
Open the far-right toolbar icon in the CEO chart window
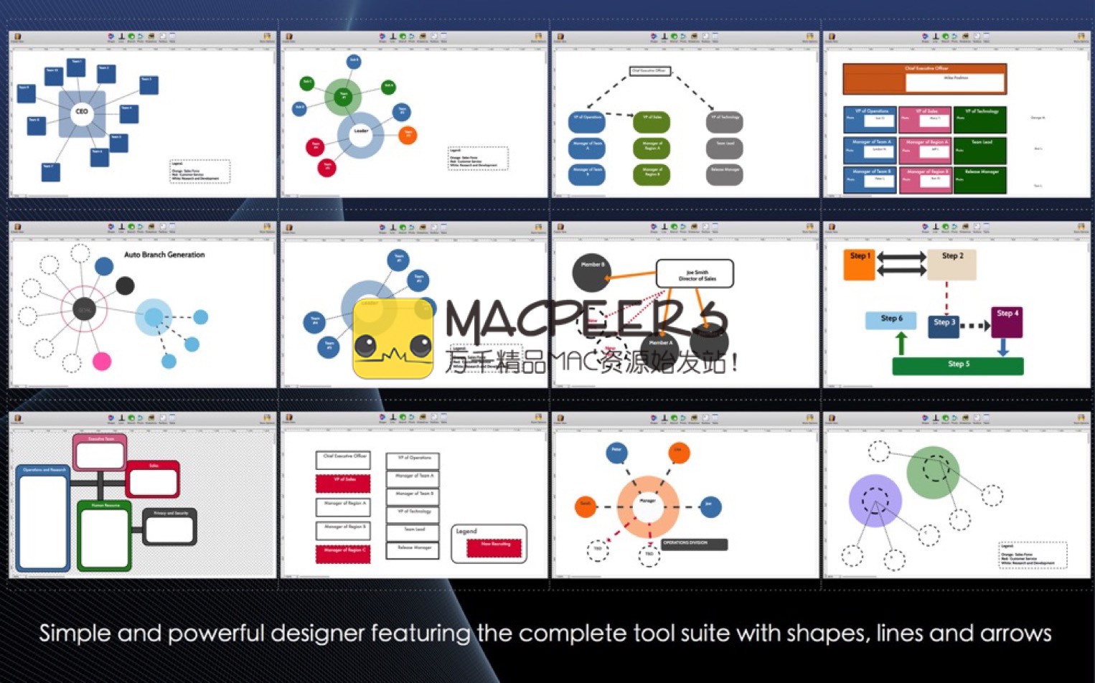click(267, 37)
